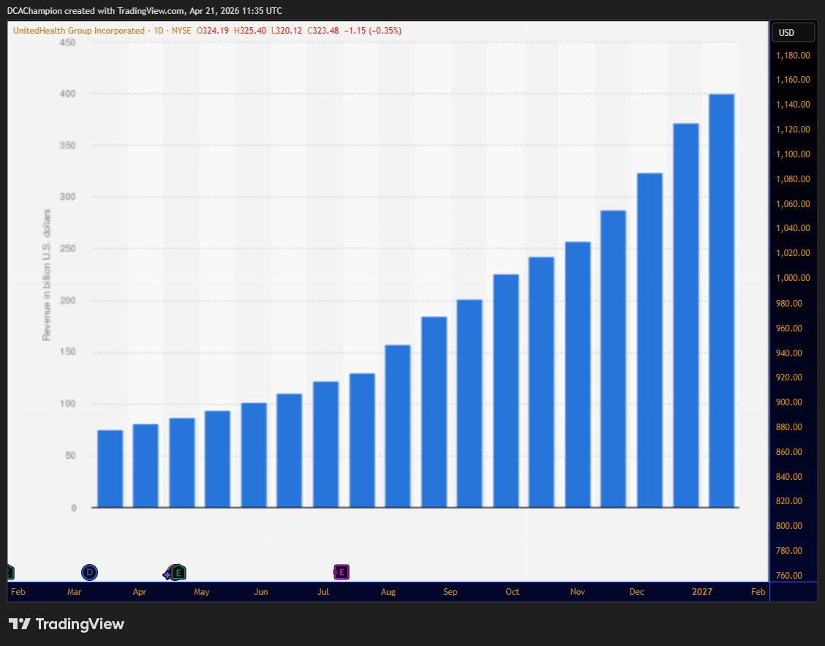This screenshot has height=646, width=825.
Task: Click the 350 revenue axis label
Action: tap(68, 146)
